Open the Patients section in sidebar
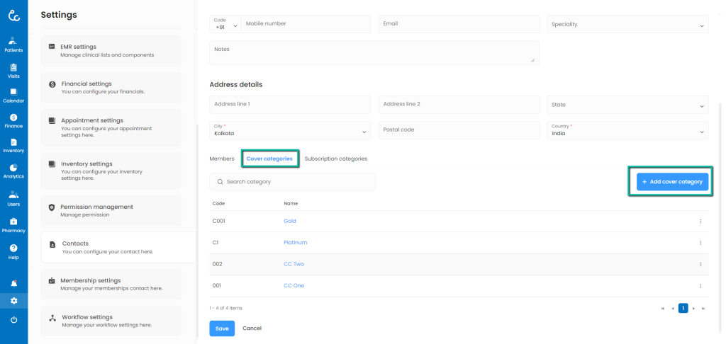The image size is (726, 344). tap(13, 44)
